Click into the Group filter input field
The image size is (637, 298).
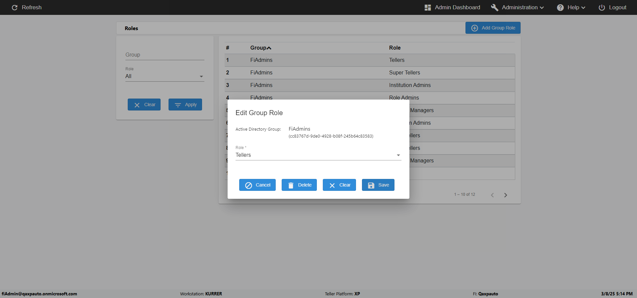click(165, 55)
